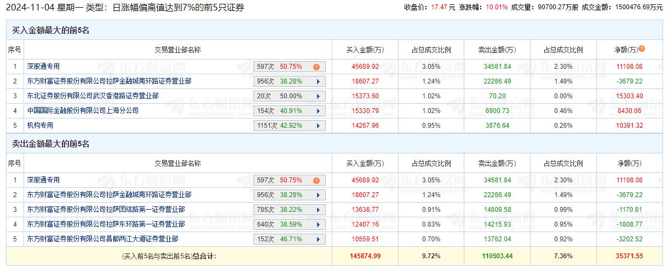The image size is (668, 273).
Task: Click the 956次 38.28% arrow in the sell table
Action: point(318,195)
